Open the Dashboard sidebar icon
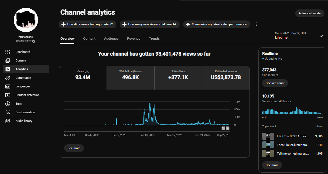This screenshot has width=328, height=174. tap(8, 52)
